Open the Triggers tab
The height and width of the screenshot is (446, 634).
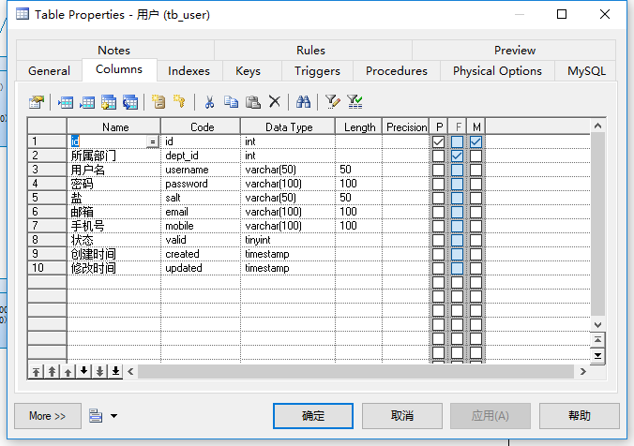[317, 71]
